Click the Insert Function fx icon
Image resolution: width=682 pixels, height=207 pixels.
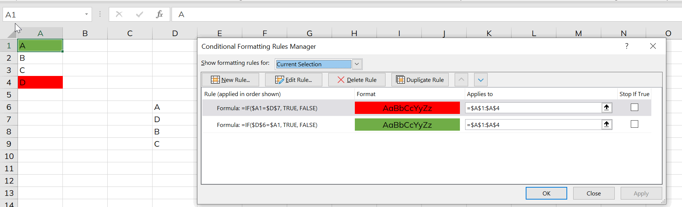tap(159, 15)
